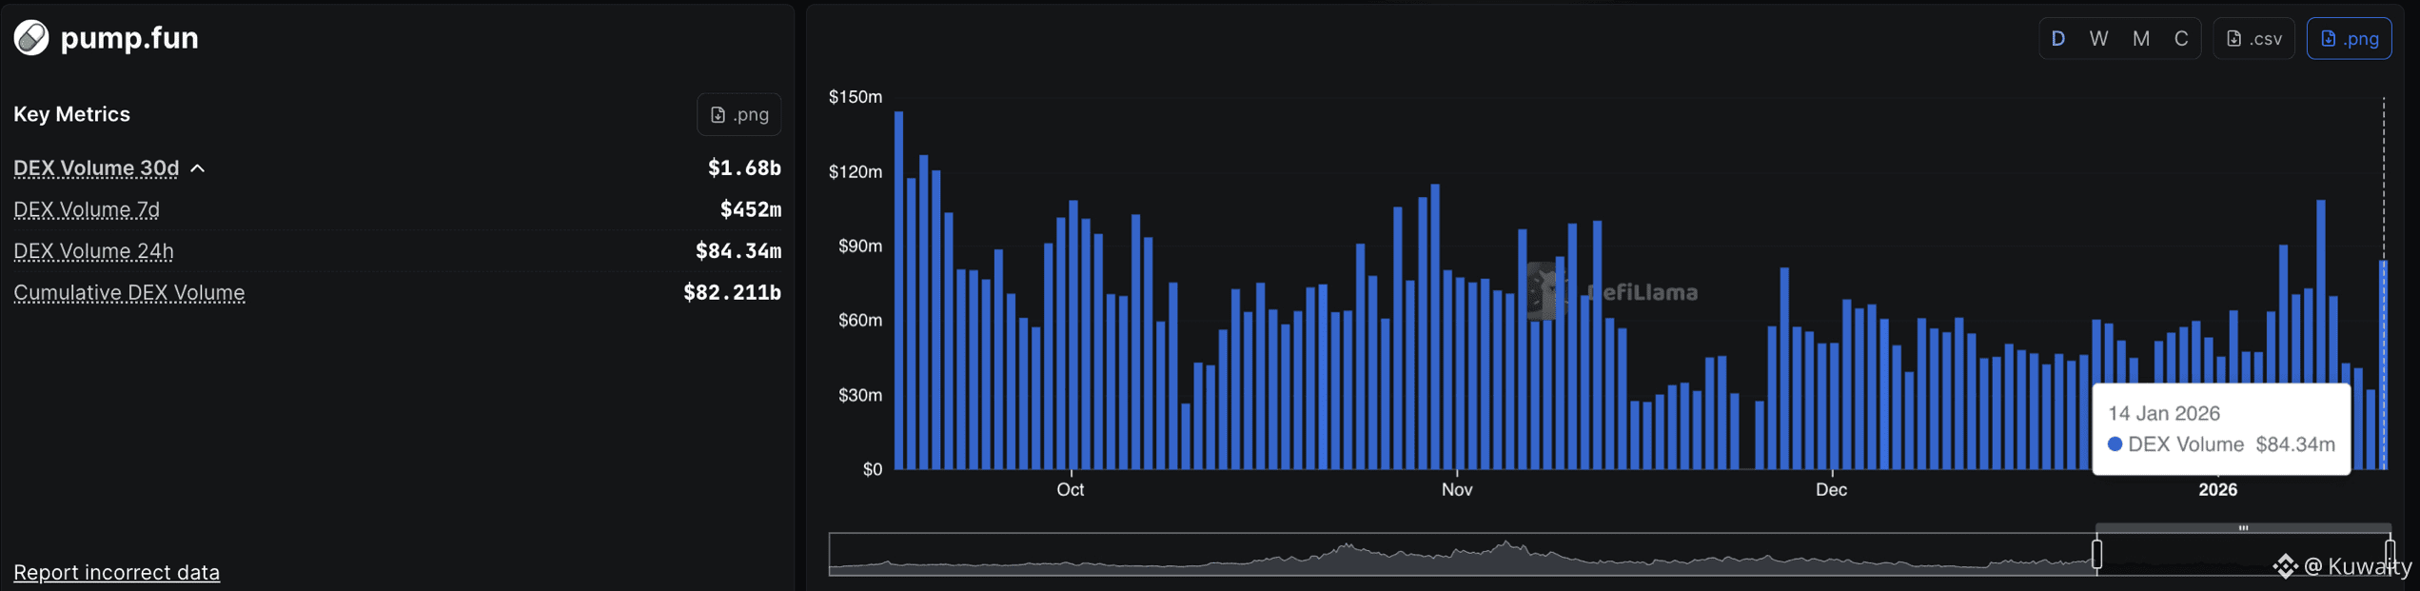Click the left handle of range slider
This screenshot has height=591, width=2420.
(2096, 554)
